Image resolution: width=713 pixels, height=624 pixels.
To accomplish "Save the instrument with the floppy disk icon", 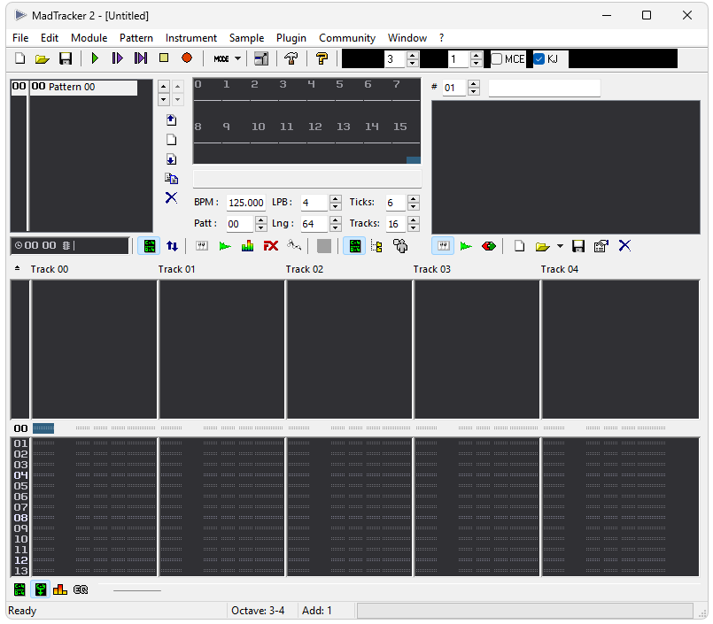I will tap(578, 246).
